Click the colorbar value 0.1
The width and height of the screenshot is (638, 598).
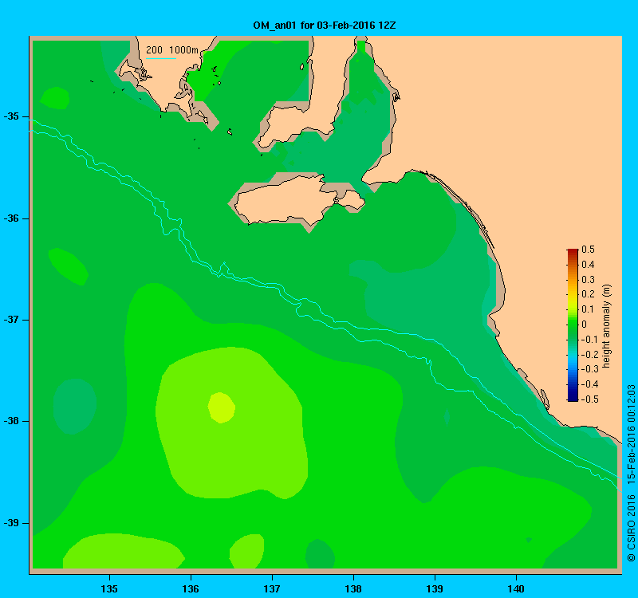click(588, 309)
